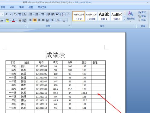Toggle Justify alignment button

(x=43, y=20)
